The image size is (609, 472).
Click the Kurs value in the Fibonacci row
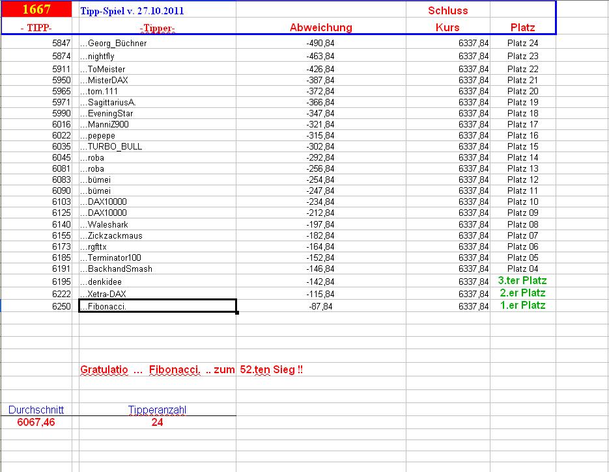coord(448,306)
